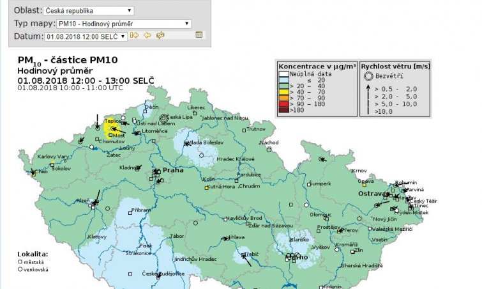Screen dimensions: 482x289
Task: Click the yellow 40–70 legend swatch
Action: point(283,91)
